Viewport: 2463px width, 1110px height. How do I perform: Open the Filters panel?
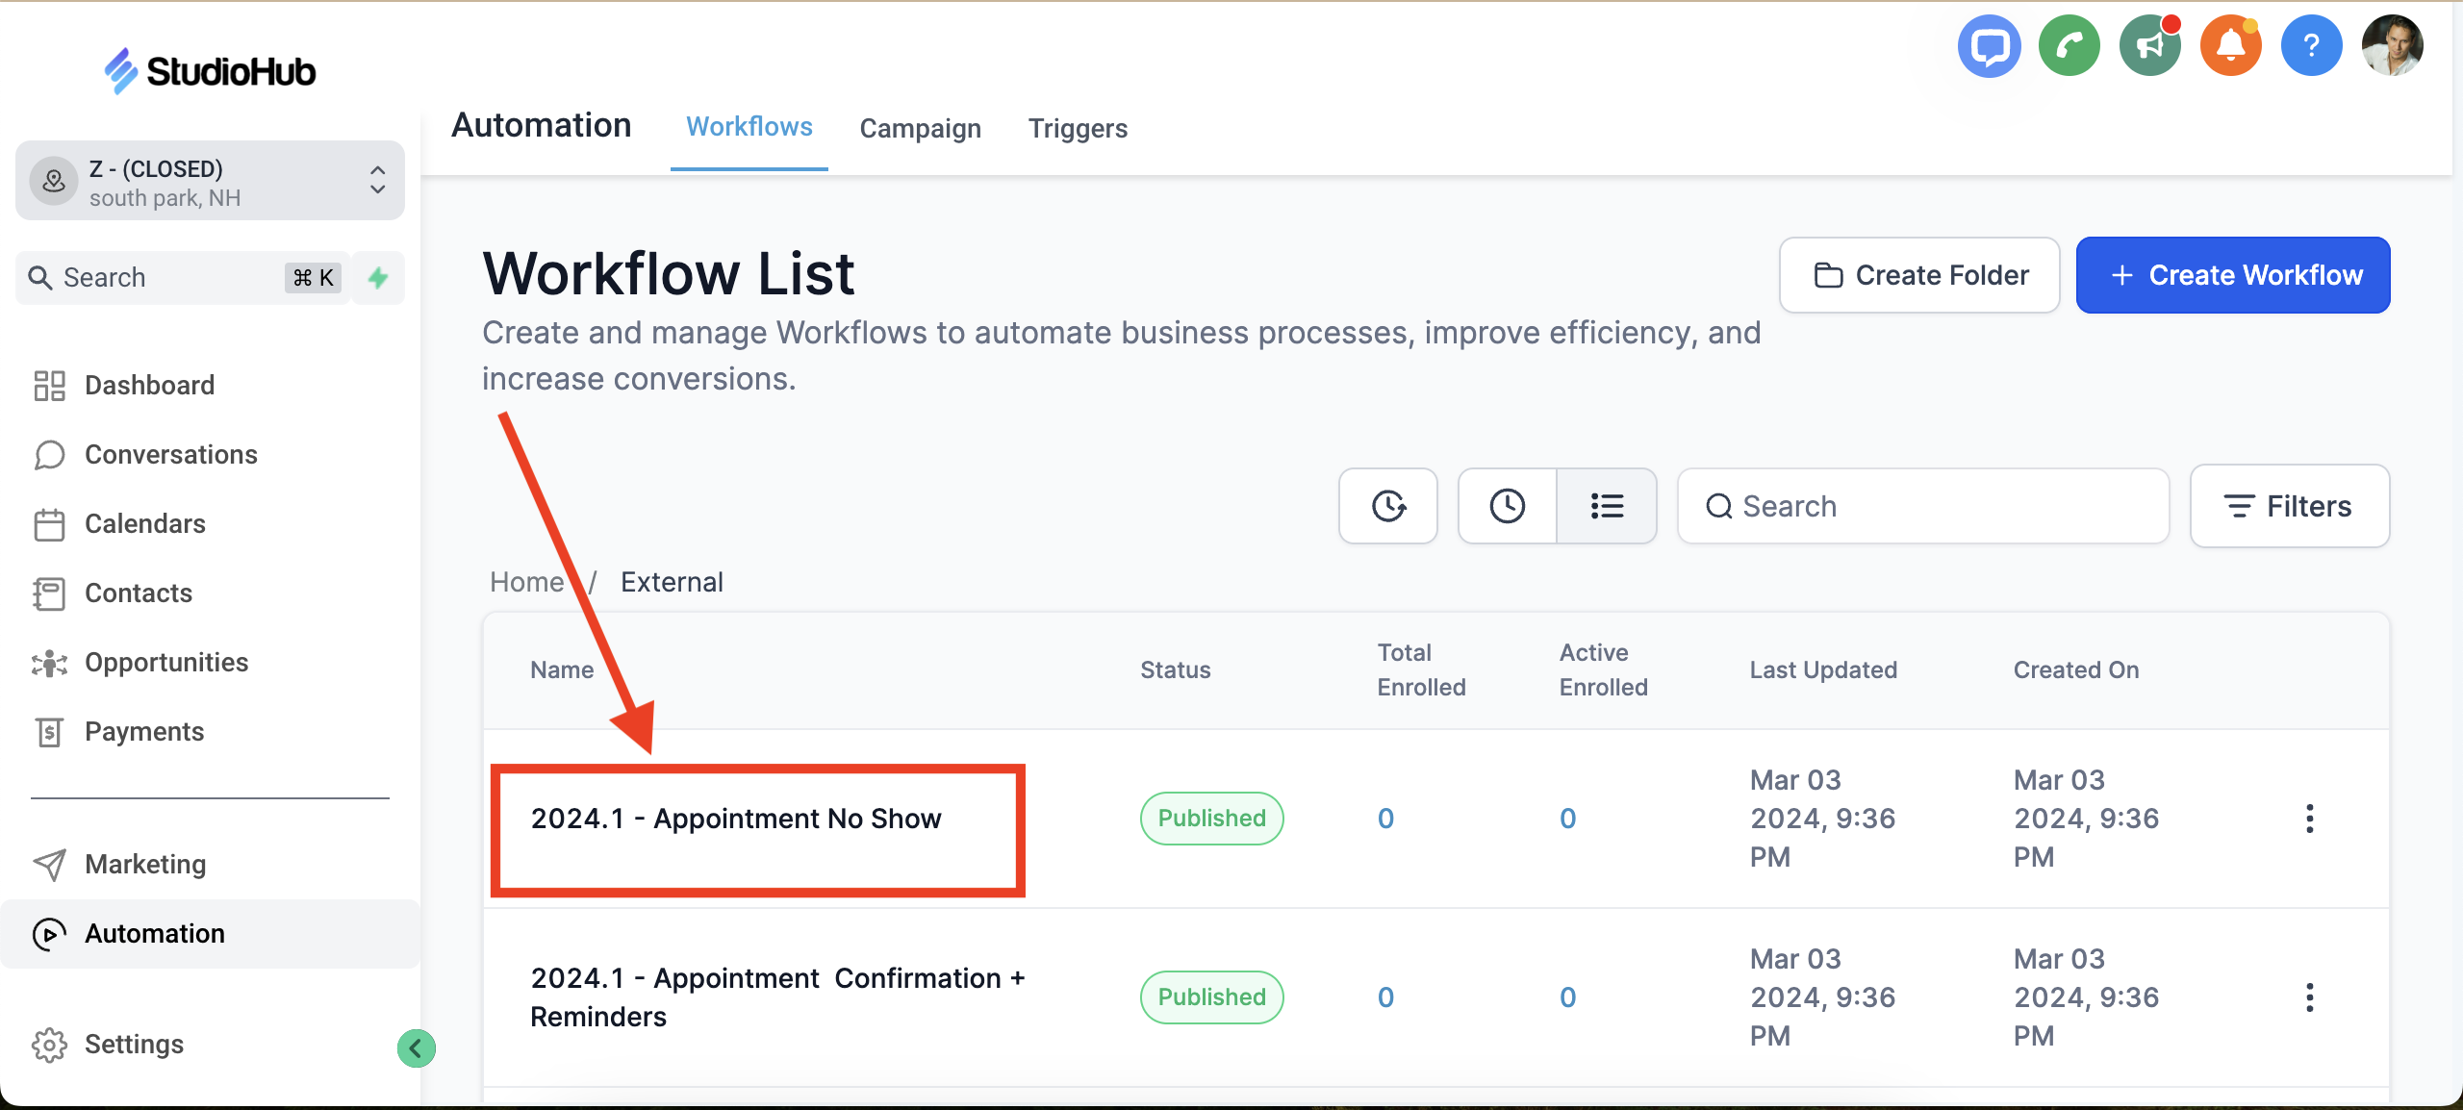coord(2289,506)
